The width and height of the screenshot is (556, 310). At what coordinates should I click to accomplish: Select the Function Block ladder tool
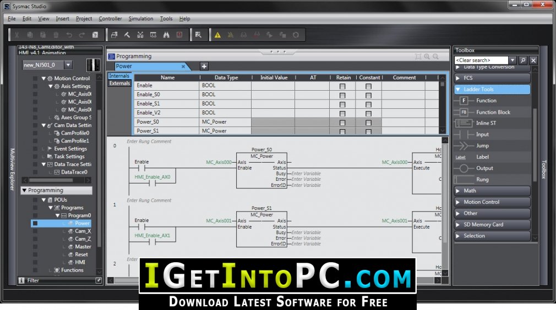(493, 112)
